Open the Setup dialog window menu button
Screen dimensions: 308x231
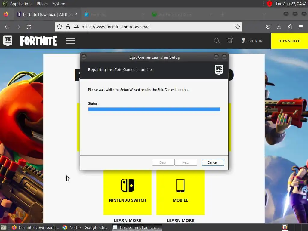[x=84, y=57]
